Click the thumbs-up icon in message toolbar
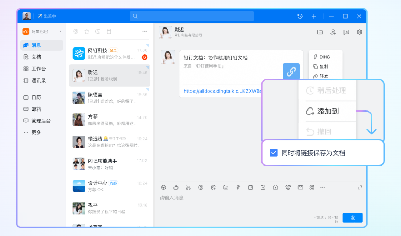The height and width of the screenshot is (236, 401). coord(176,187)
